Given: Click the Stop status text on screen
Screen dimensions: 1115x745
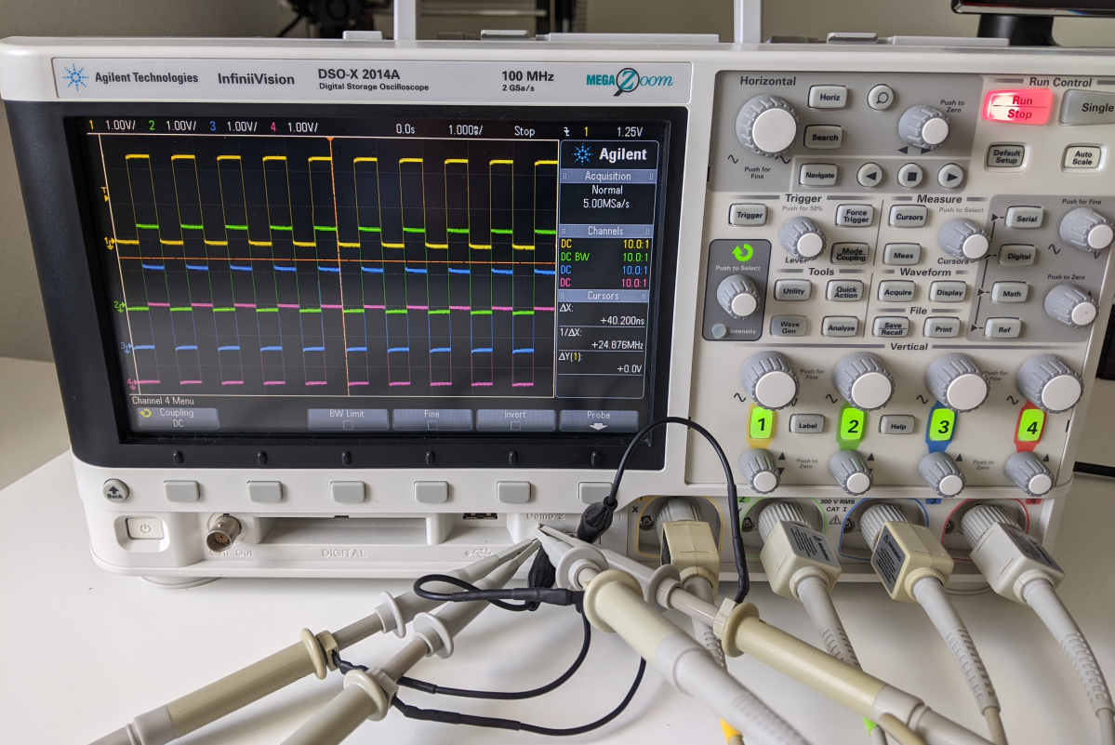Looking at the screenshot, I should (524, 131).
